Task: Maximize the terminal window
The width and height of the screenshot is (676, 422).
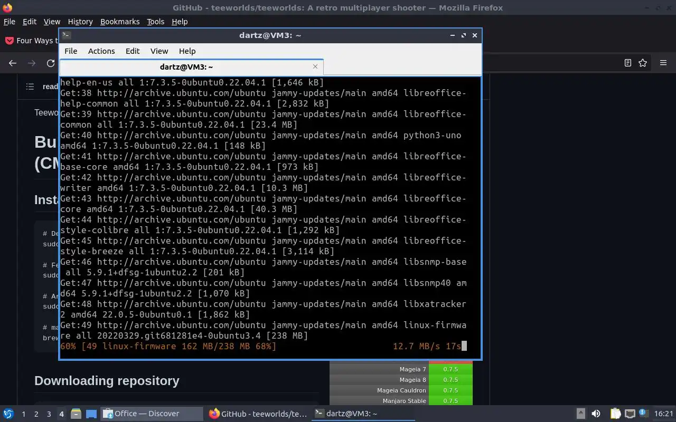Action: [x=464, y=35]
